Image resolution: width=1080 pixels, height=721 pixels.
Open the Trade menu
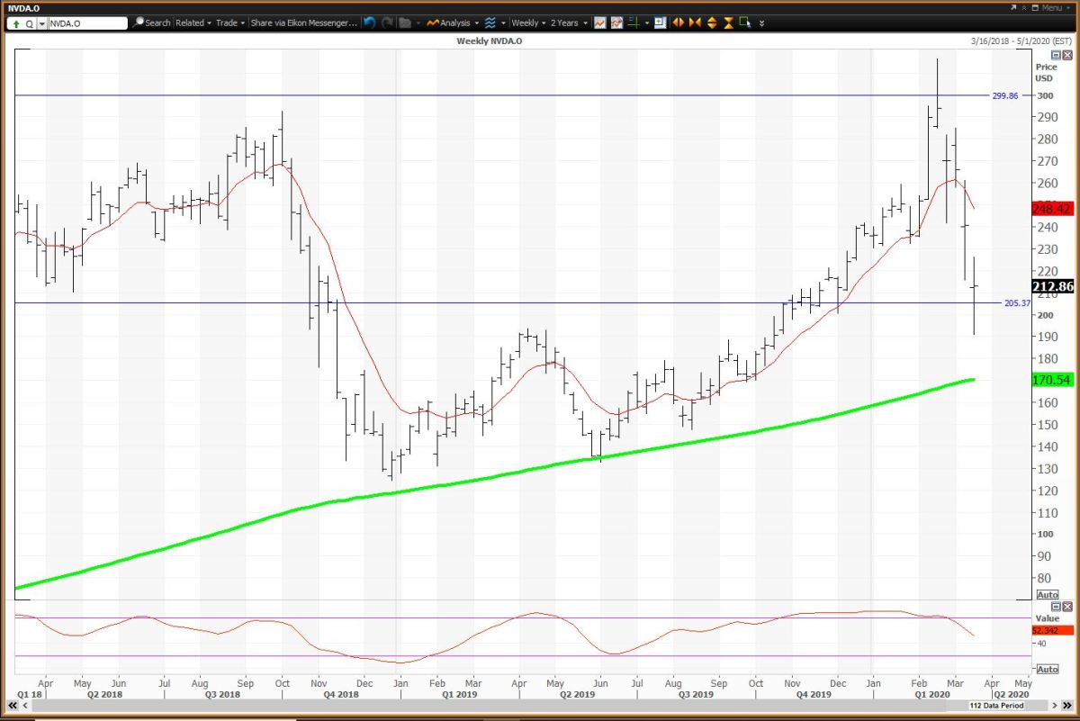click(x=230, y=23)
